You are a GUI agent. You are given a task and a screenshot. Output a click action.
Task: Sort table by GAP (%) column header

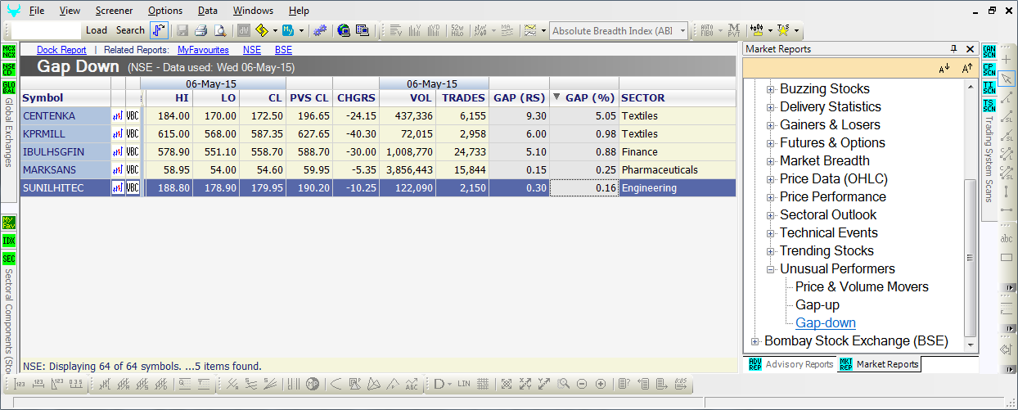pos(584,97)
